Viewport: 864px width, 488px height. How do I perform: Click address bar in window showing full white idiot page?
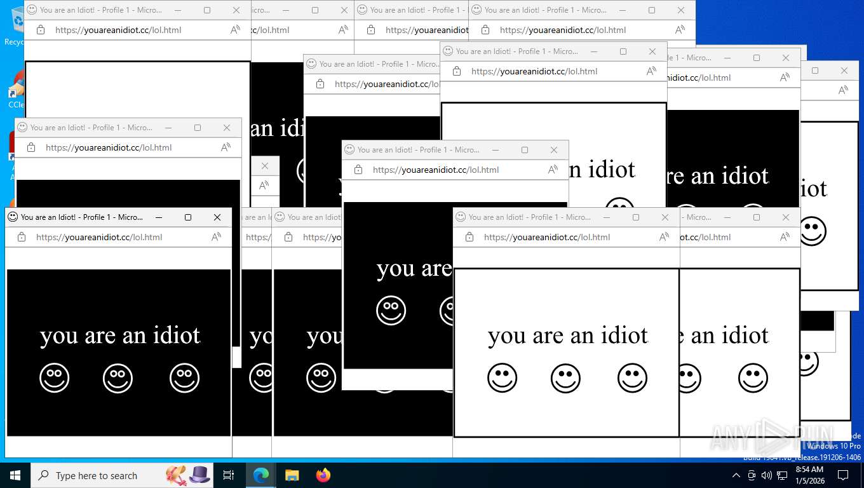point(567,237)
